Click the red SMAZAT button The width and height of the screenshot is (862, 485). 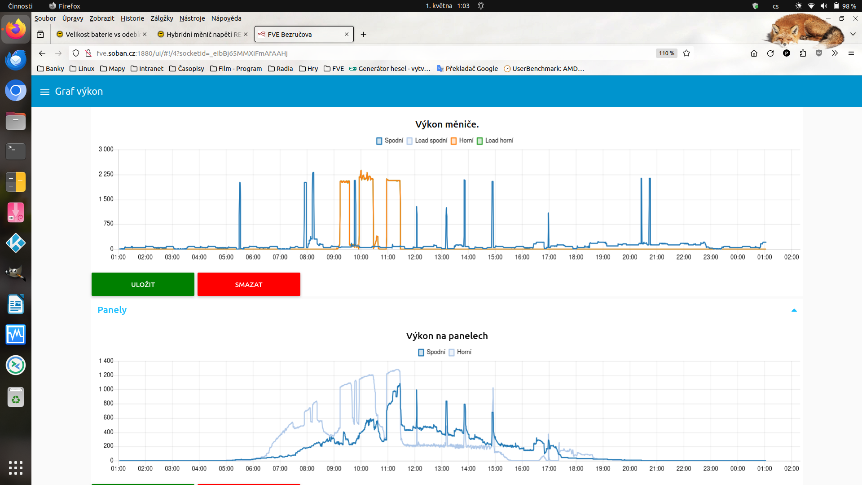[x=249, y=285]
